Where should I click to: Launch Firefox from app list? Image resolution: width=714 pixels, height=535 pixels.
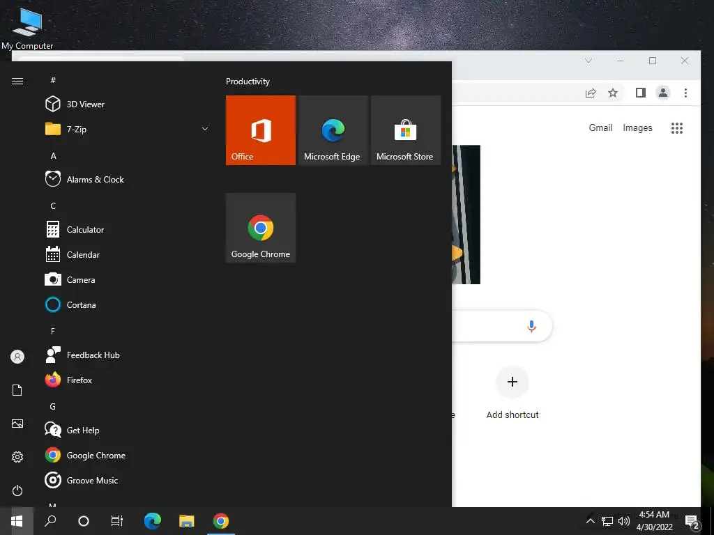[127, 380]
